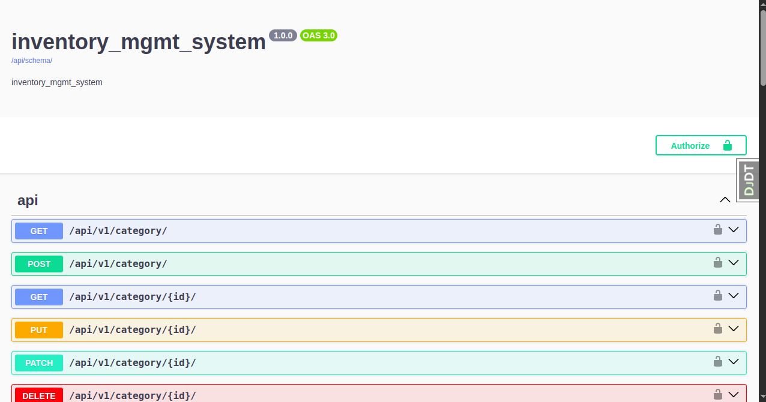Screen dimensions: 766x402
Task: Expand the DELETE /api/v1/category/{id}/ endpoint
Action: tap(733, 394)
